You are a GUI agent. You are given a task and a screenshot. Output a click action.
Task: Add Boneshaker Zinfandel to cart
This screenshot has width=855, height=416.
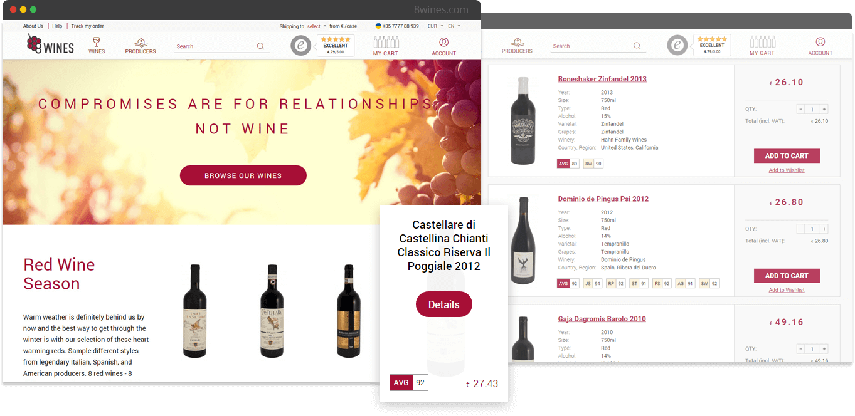(x=787, y=156)
